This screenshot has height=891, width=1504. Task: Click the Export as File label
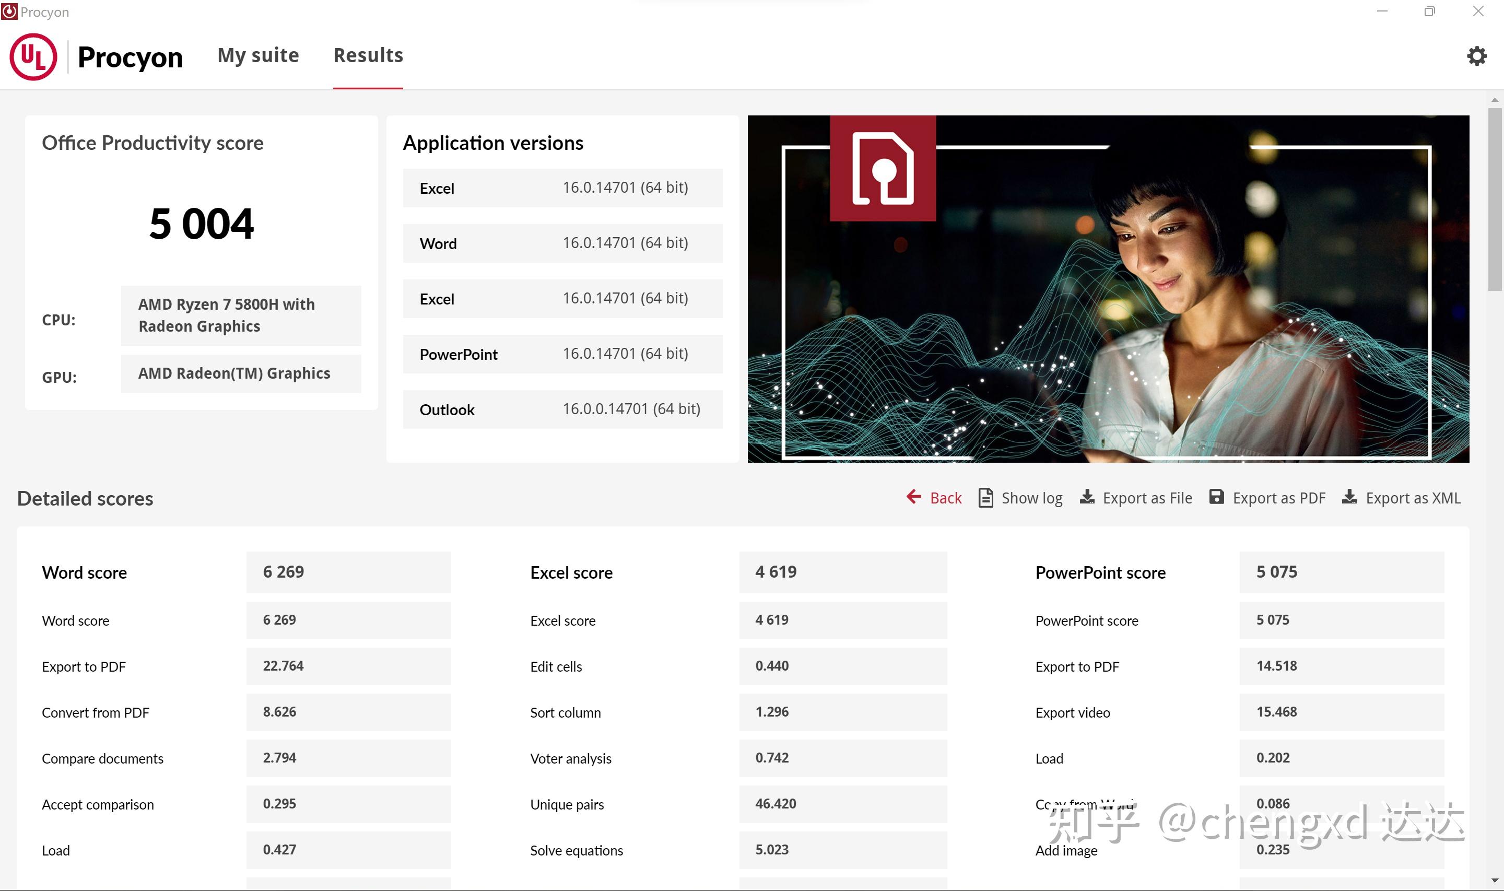click(1147, 498)
